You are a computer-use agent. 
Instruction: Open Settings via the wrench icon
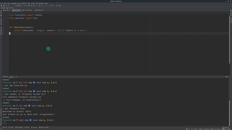tap(57, 6)
